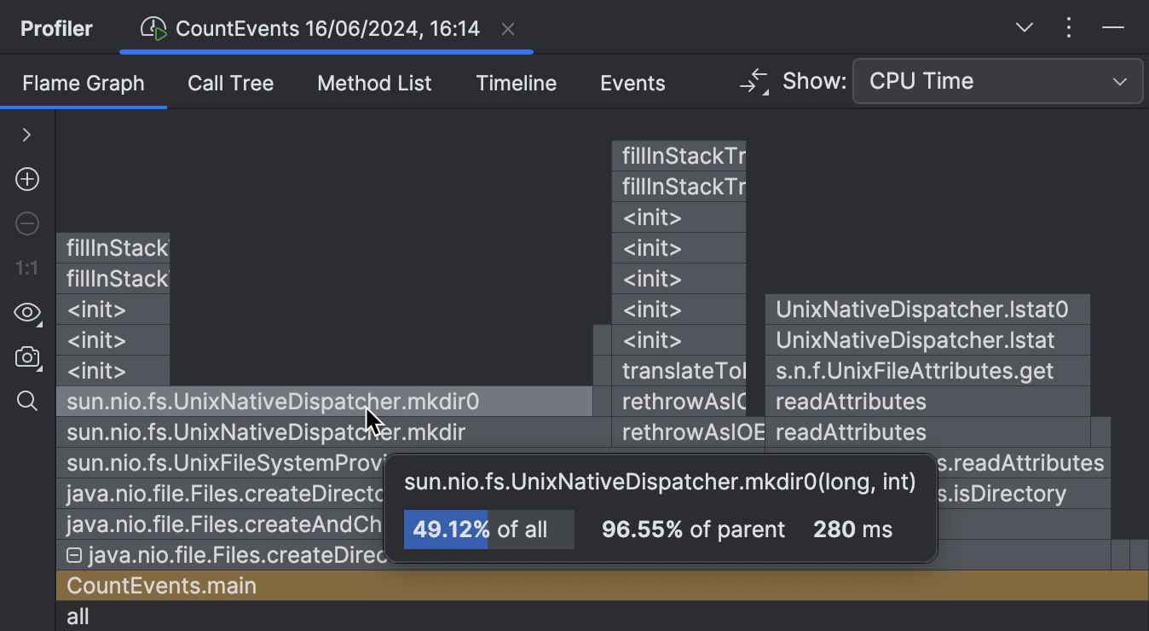Reset zoom with the 1:1 button
The height and width of the screenshot is (631, 1149).
pyautogui.click(x=27, y=269)
